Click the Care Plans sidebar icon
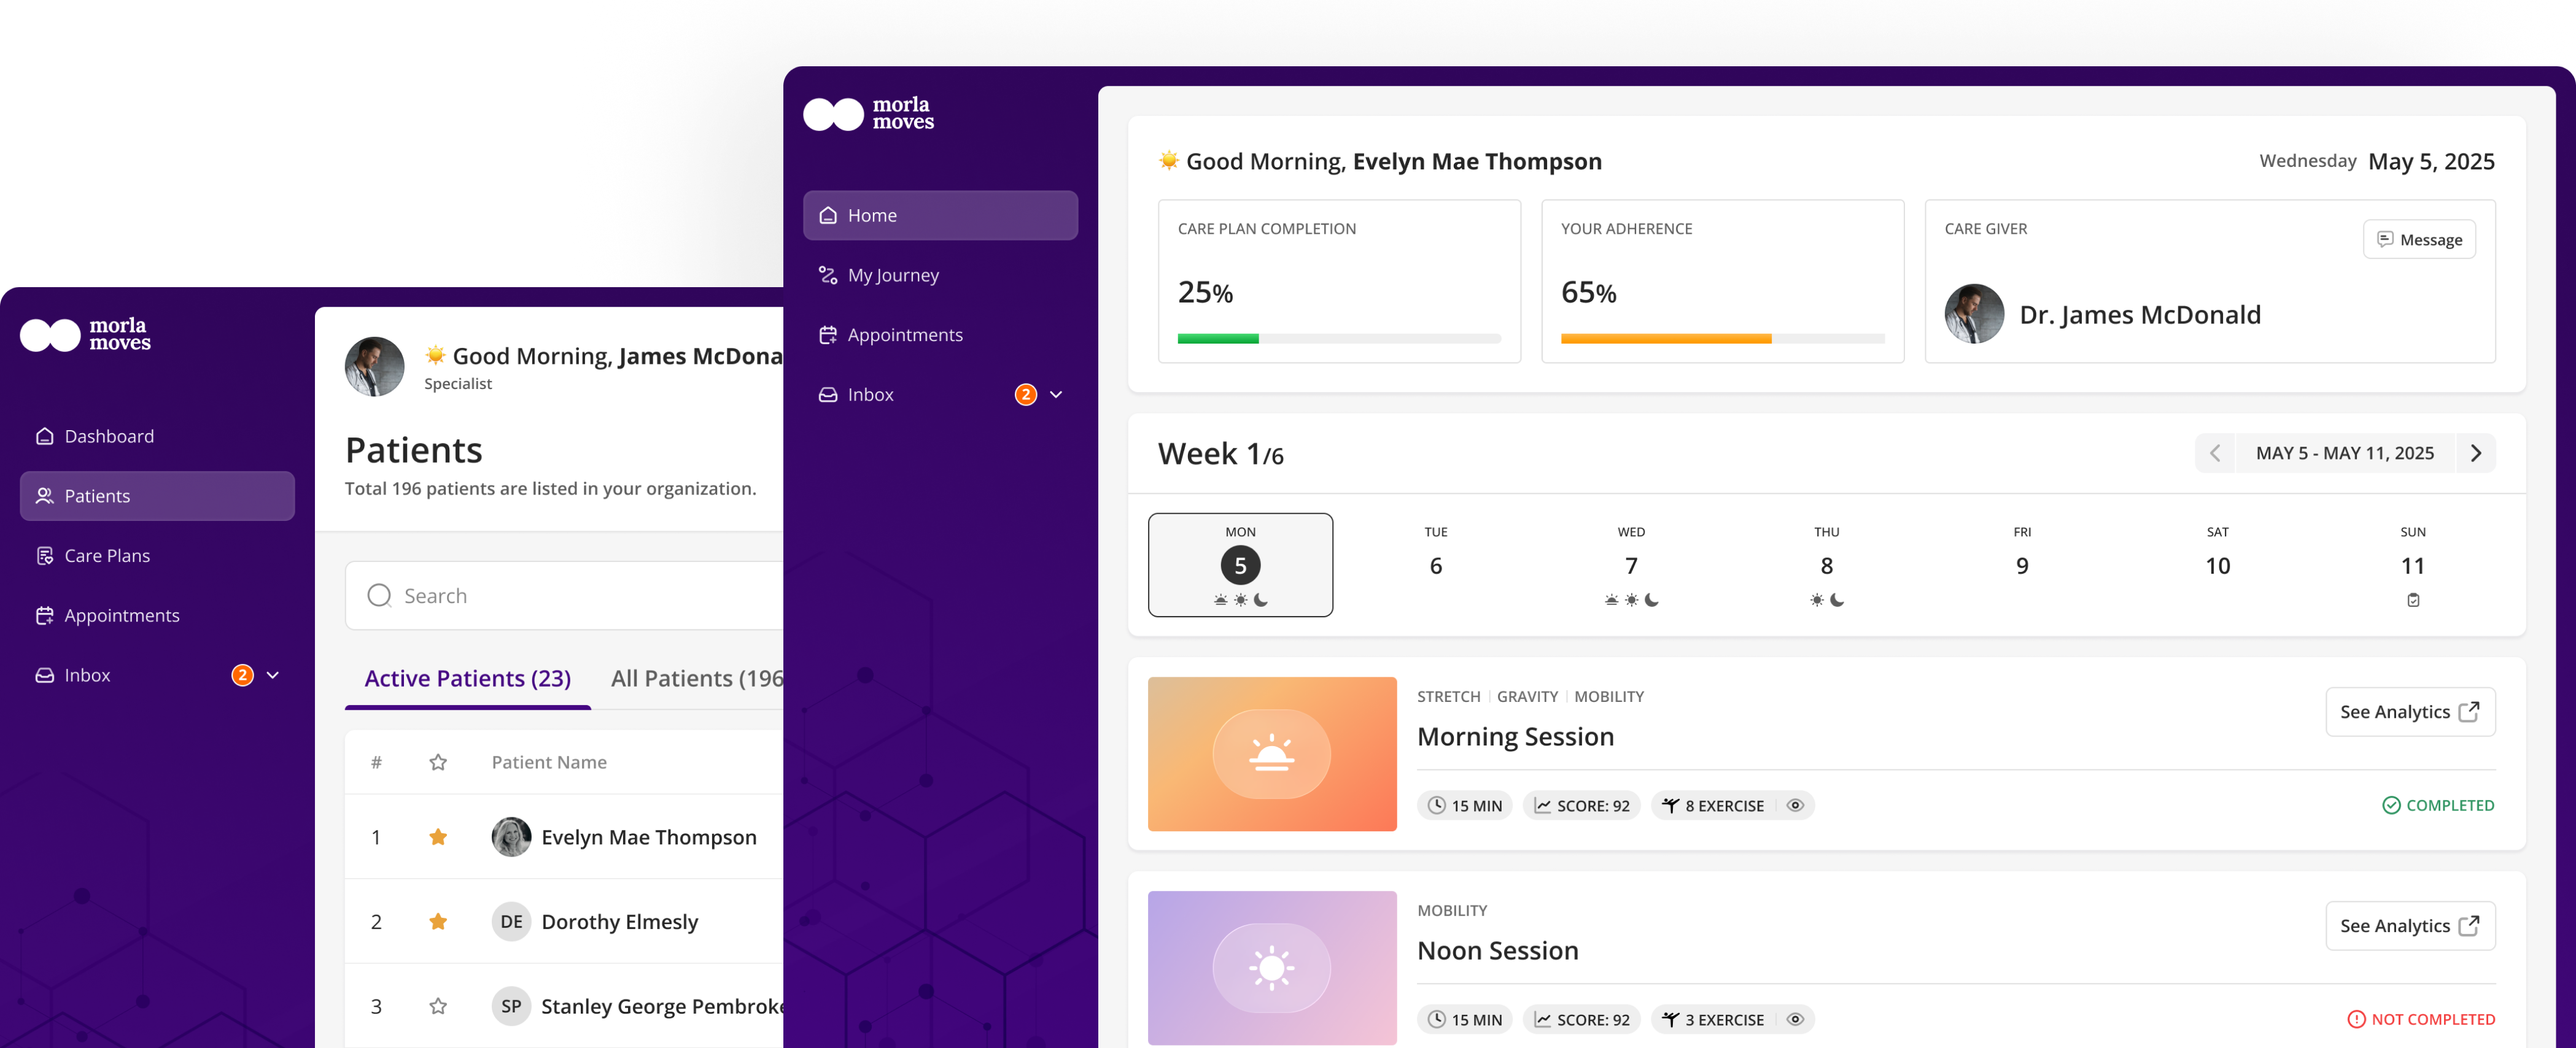 point(44,555)
